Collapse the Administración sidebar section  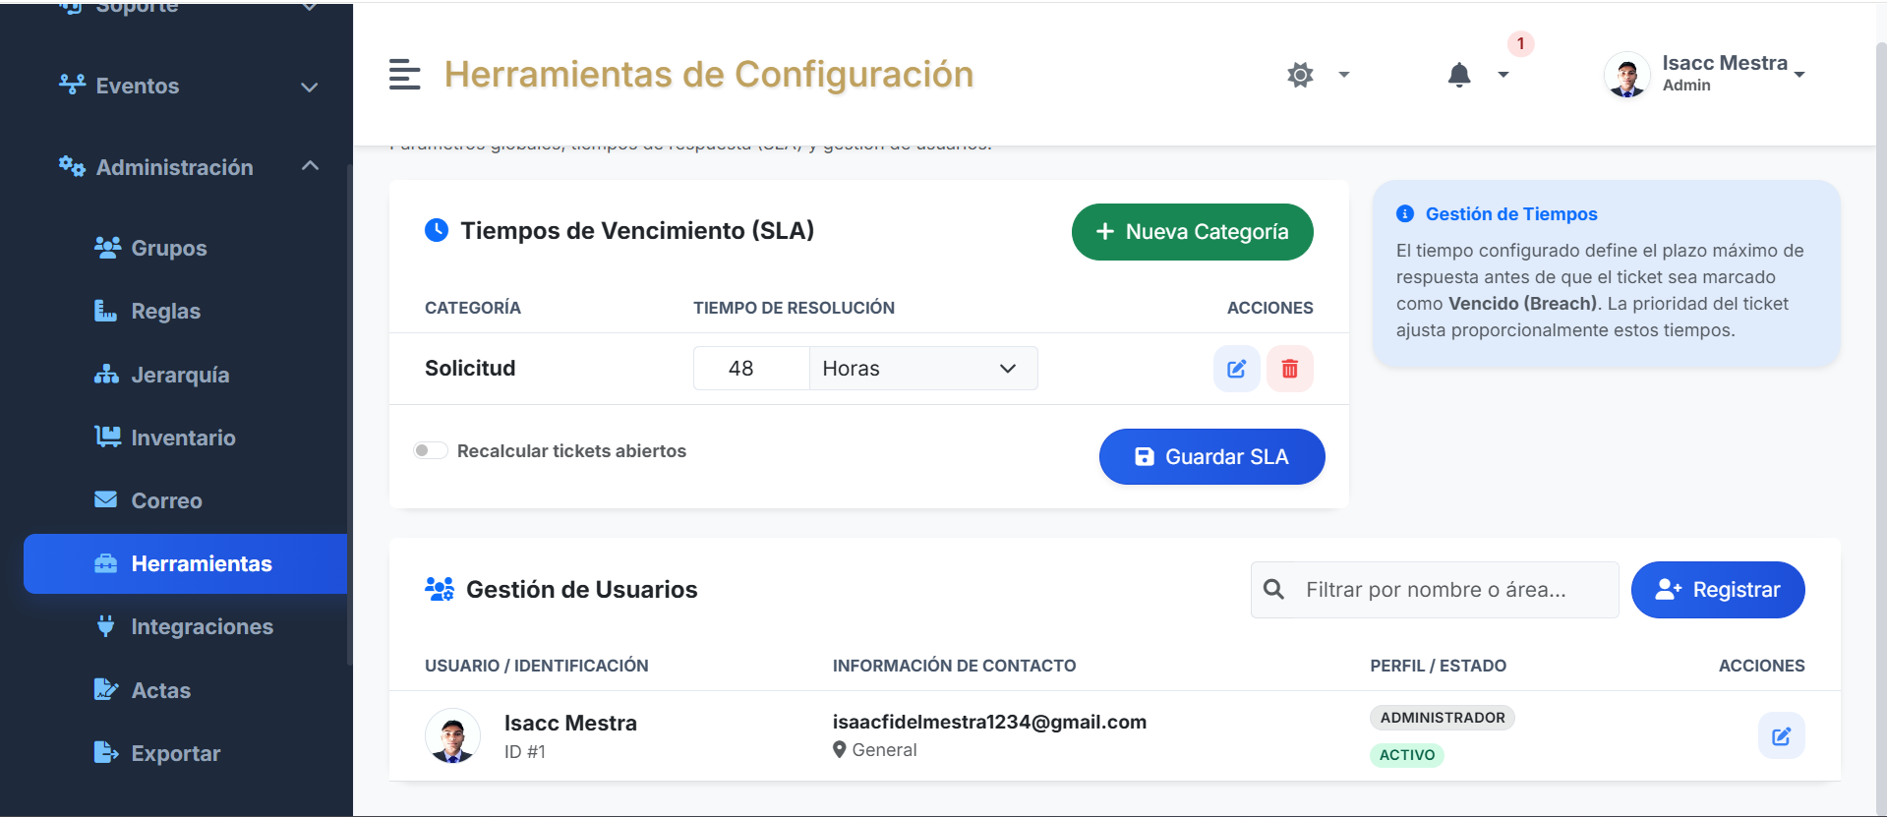[188, 167]
